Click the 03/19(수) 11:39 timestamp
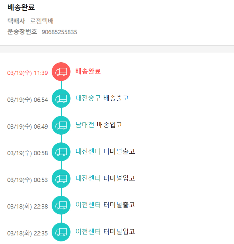Image resolution: width=234 pixels, height=244 pixels. [x=27, y=73]
